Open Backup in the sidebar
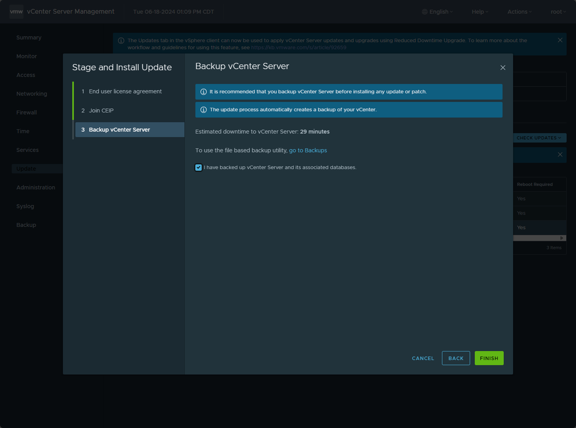The width and height of the screenshot is (576, 428). point(26,225)
